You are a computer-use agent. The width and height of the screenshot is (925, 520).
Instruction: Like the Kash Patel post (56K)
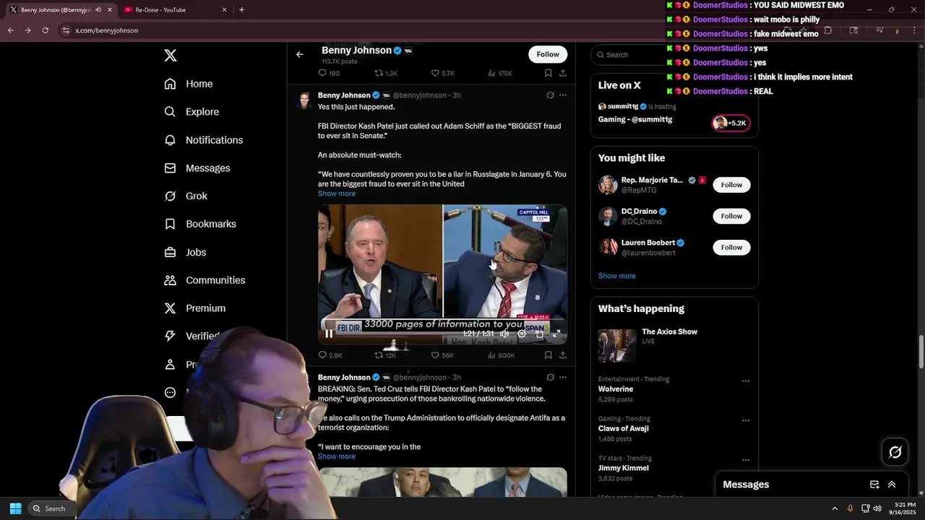click(442, 355)
